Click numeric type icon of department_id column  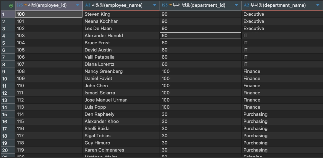coord(165,5)
